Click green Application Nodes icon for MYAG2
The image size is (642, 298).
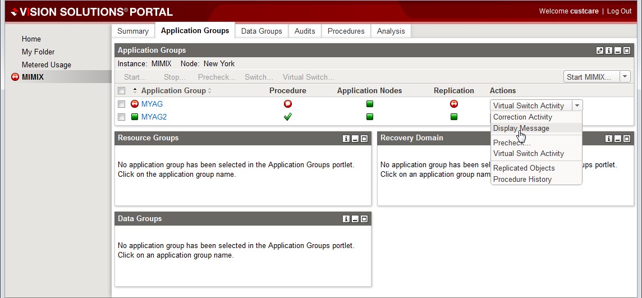tap(370, 117)
